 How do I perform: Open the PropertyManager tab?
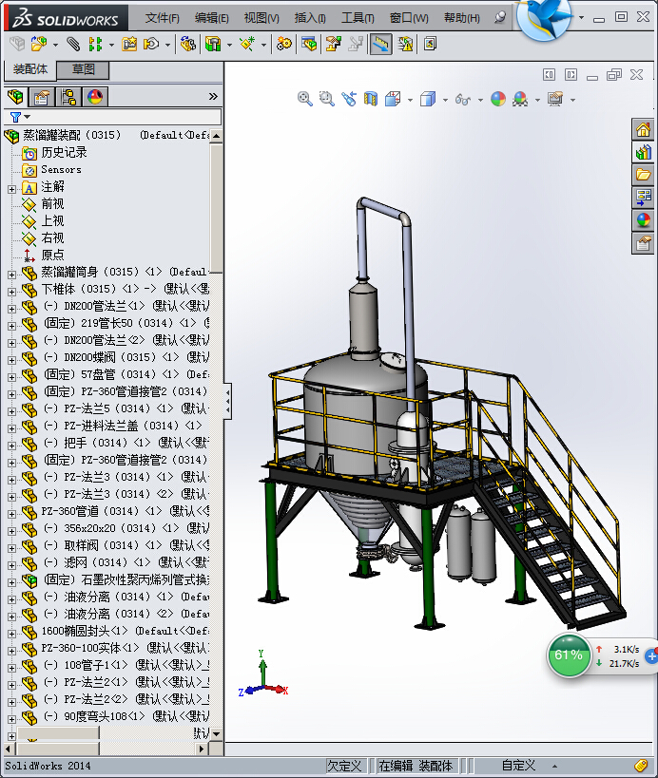[x=41, y=97]
